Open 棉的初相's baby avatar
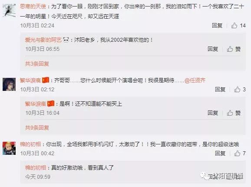The height and width of the screenshot is (187, 251). tap(9, 148)
